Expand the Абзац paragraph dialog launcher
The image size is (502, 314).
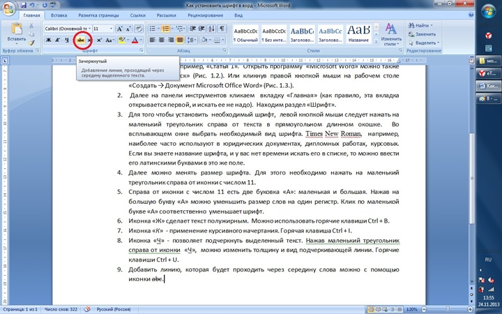pos(225,51)
